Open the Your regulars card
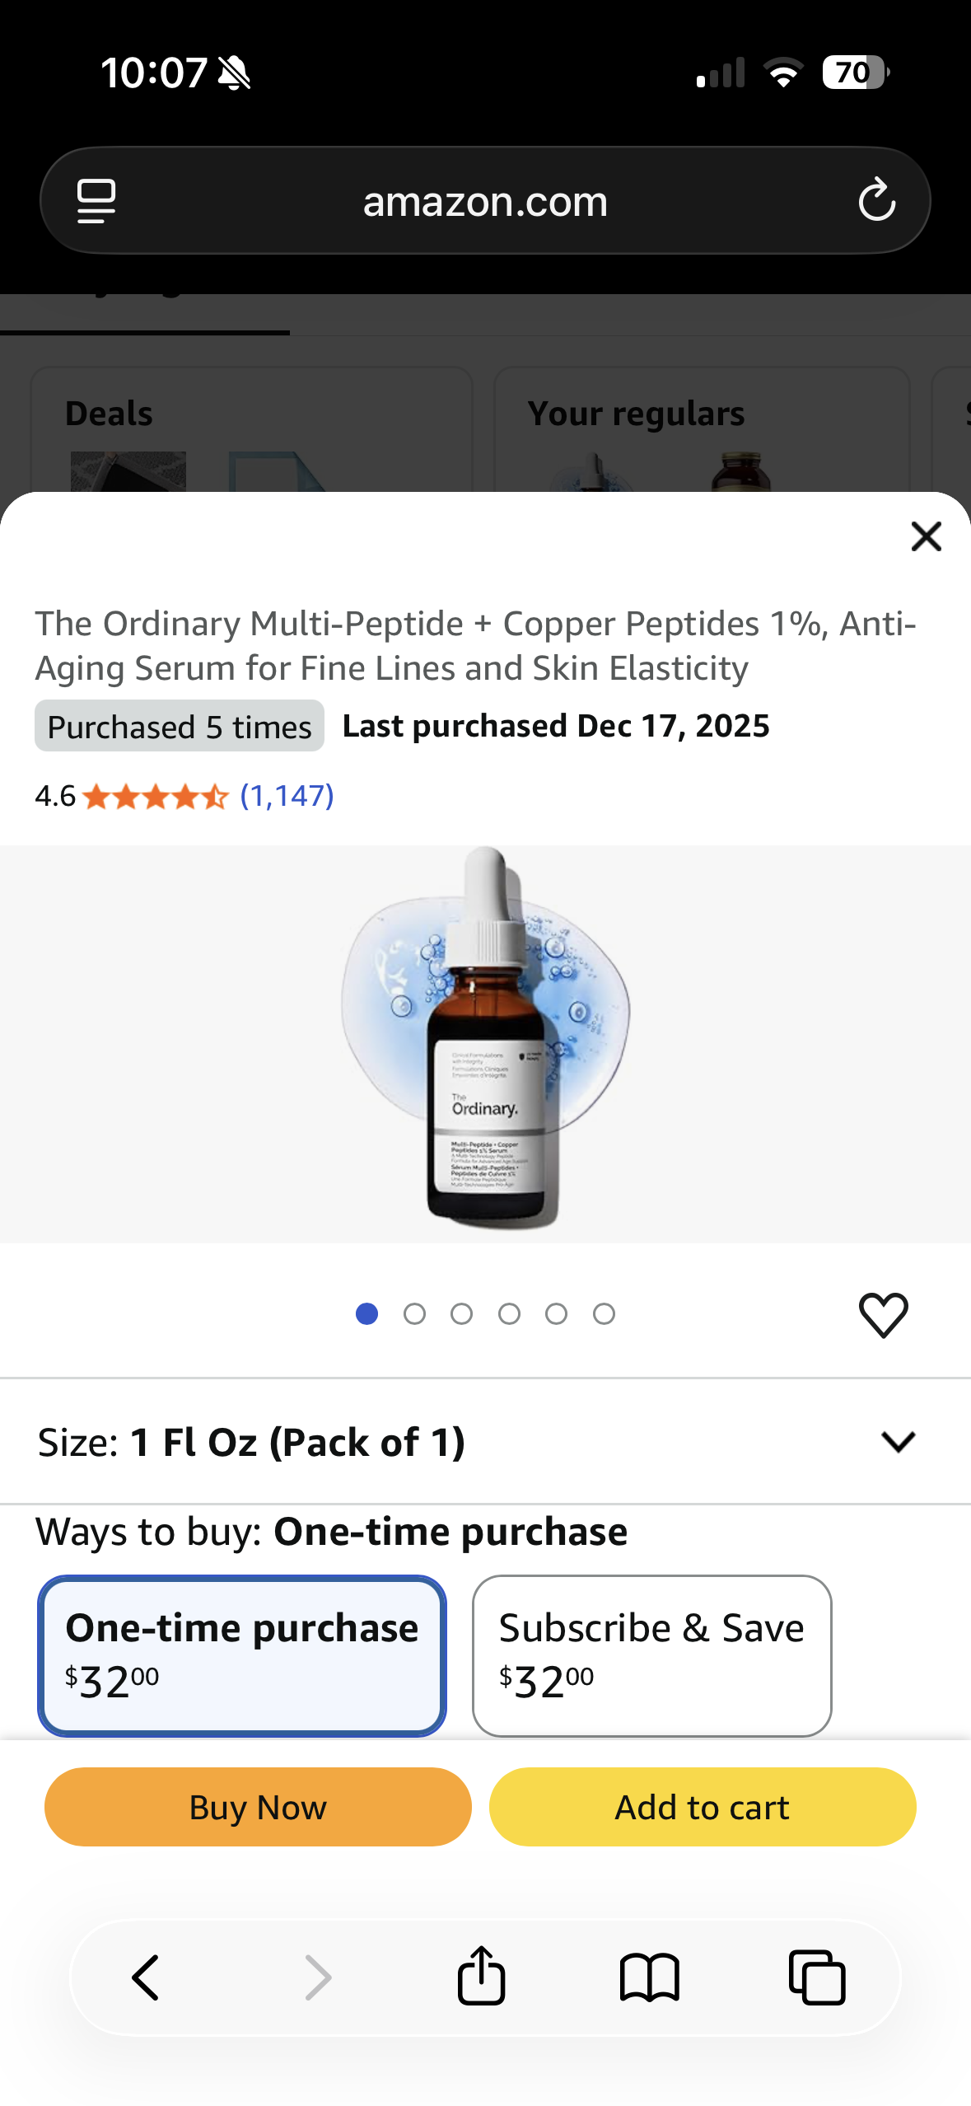971x2106 pixels. 701,430
